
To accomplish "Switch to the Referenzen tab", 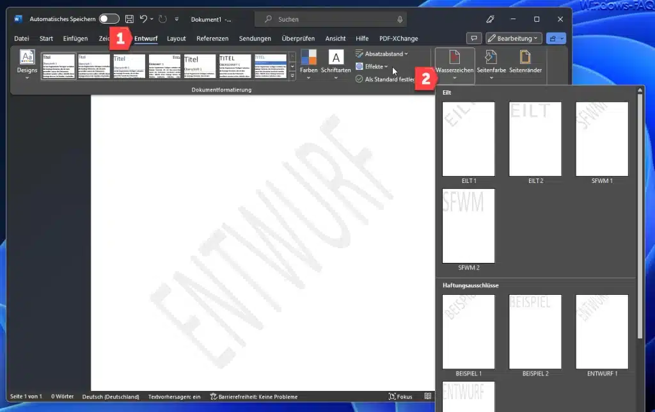I will [x=212, y=38].
